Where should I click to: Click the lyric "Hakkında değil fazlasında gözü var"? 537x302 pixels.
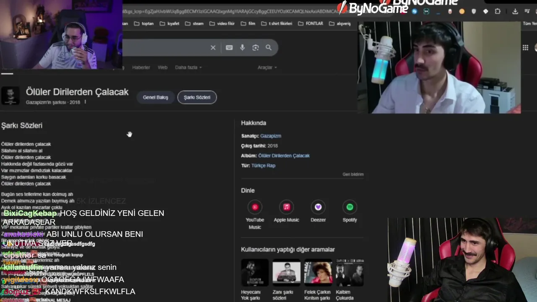[37, 164]
